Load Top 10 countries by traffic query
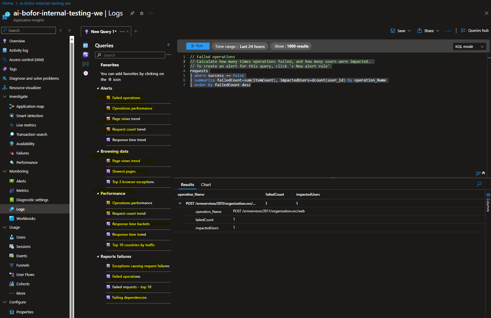Screen dimensions: 491x318 [x=134, y=245]
